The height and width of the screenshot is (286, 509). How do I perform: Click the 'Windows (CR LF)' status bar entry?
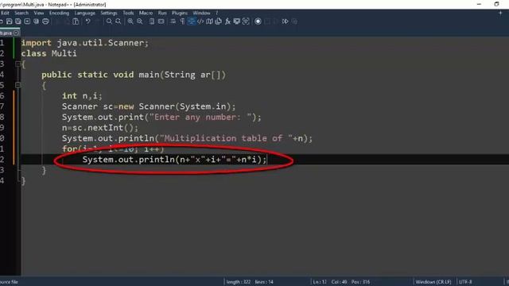(x=433, y=282)
